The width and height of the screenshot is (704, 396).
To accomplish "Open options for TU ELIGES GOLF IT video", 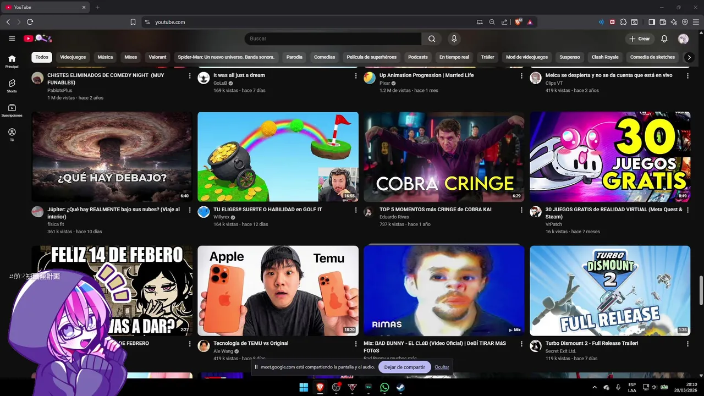I will tap(356, 210).
